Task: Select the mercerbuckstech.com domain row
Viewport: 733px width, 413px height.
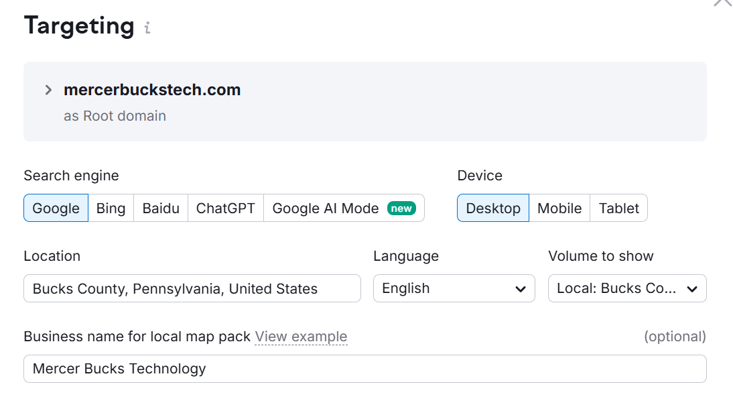Action: (x=152, y=90)
